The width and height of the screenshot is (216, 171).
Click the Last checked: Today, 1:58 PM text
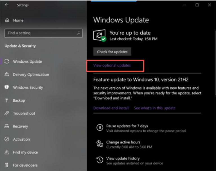(133, 39)
